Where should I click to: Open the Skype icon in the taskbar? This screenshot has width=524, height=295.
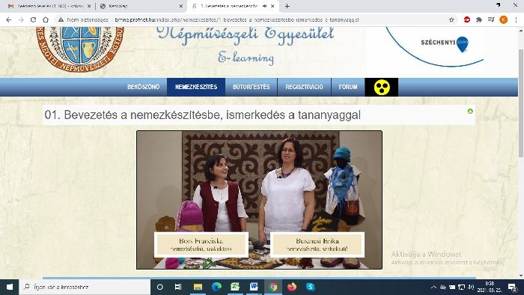click(x=310, y=287)
